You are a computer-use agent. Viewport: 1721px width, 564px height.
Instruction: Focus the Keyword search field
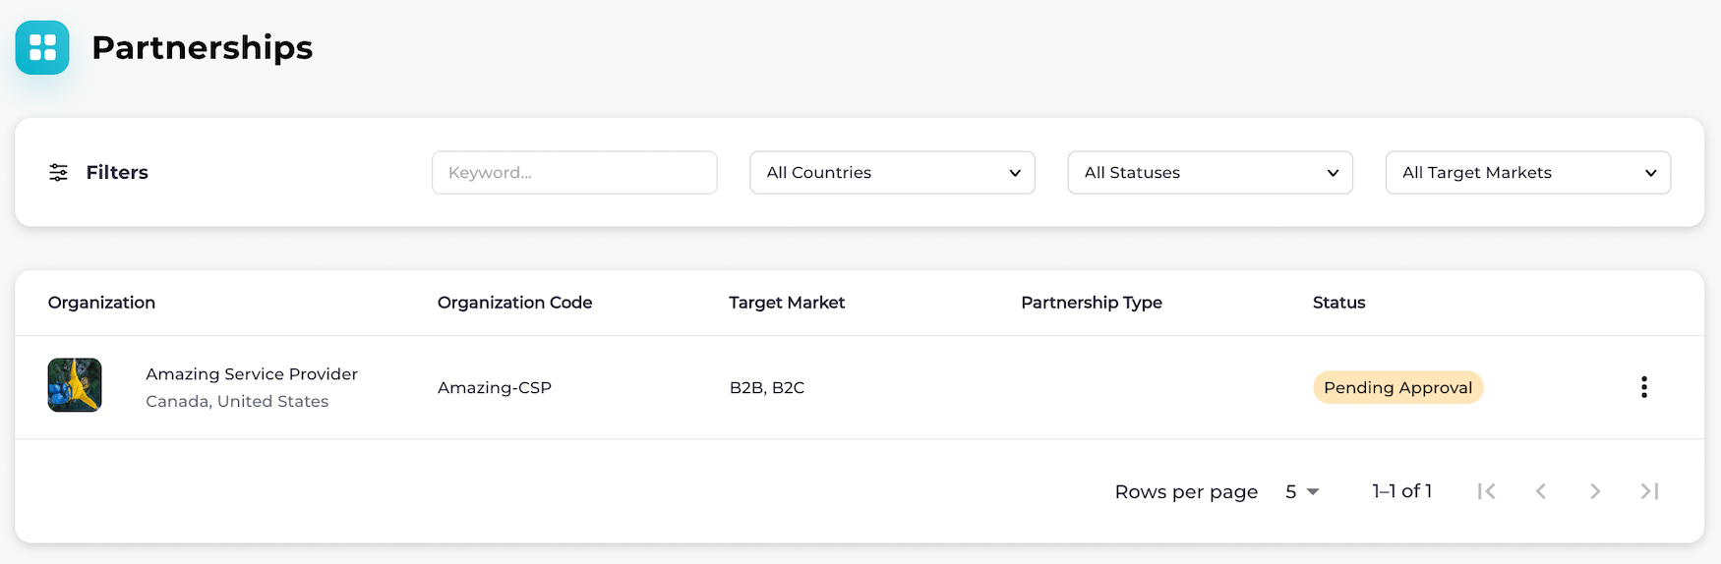tap(574, 173)
